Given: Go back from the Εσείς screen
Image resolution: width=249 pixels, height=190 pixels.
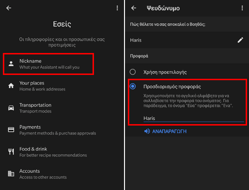Looking at the screenshot, I should tap(9, 8).
